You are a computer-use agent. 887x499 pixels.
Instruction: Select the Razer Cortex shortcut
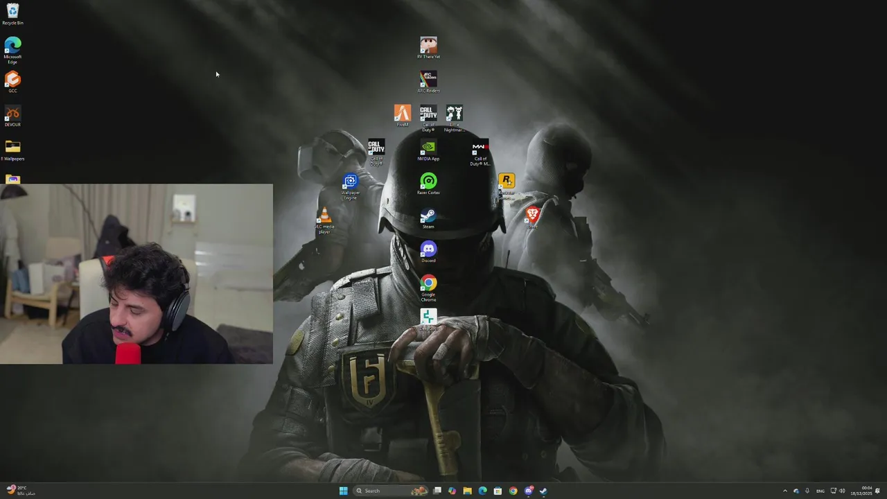(428, 184)
